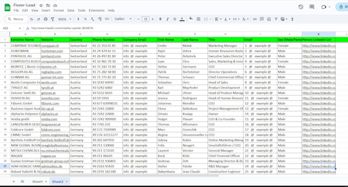Screen dimensions: 348x187
Task: Click the Create a filter icon
Action: click(276, 19)
